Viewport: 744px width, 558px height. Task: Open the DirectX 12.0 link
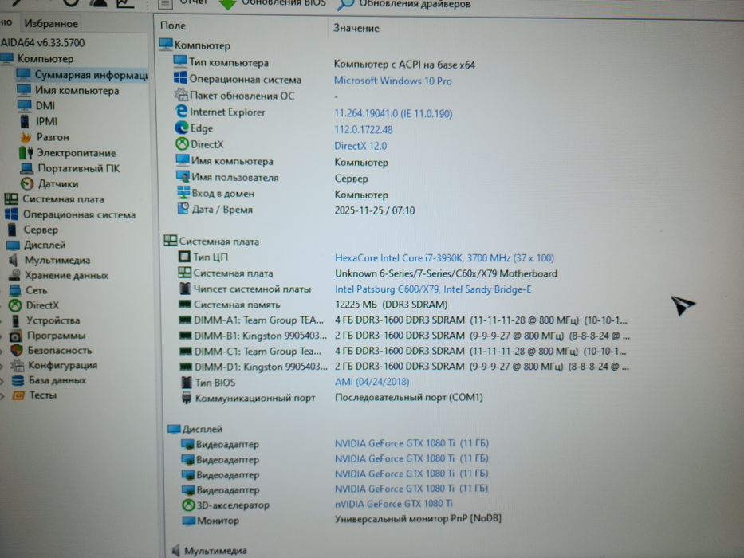pos(360,146)
